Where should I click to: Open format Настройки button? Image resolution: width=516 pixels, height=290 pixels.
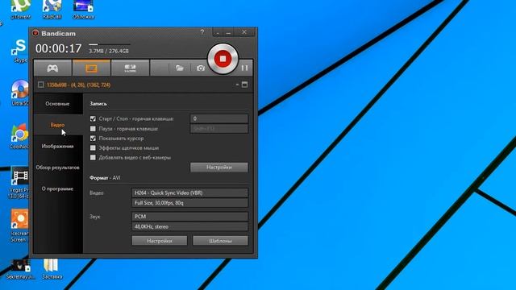[x=160, y=241]
